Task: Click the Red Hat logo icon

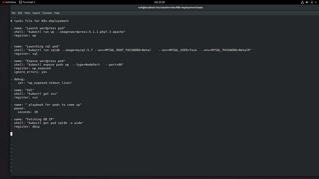Action: (x=3, y=2)
